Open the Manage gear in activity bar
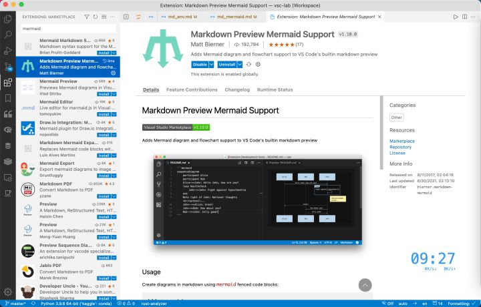This screenshot has width=481, height=307. (7, 292)
